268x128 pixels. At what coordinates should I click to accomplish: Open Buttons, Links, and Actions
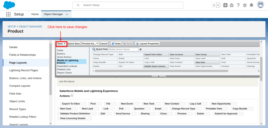click(25, 78)
